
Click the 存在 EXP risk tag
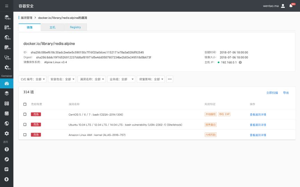click(x=224, y=114)
